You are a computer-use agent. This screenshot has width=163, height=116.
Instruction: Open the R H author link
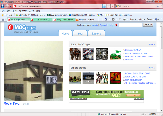click(27, 104)
